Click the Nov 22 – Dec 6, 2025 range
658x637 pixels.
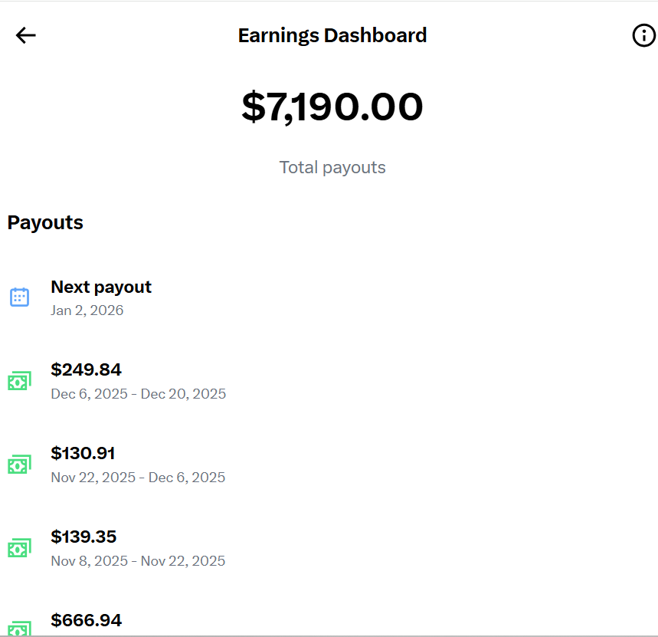(138, 478)
